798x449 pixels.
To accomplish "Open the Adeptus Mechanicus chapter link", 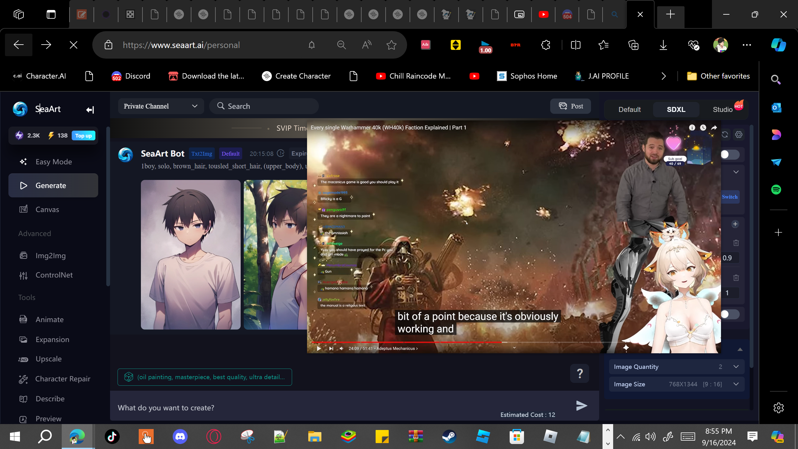I will (x=397, y=349).
